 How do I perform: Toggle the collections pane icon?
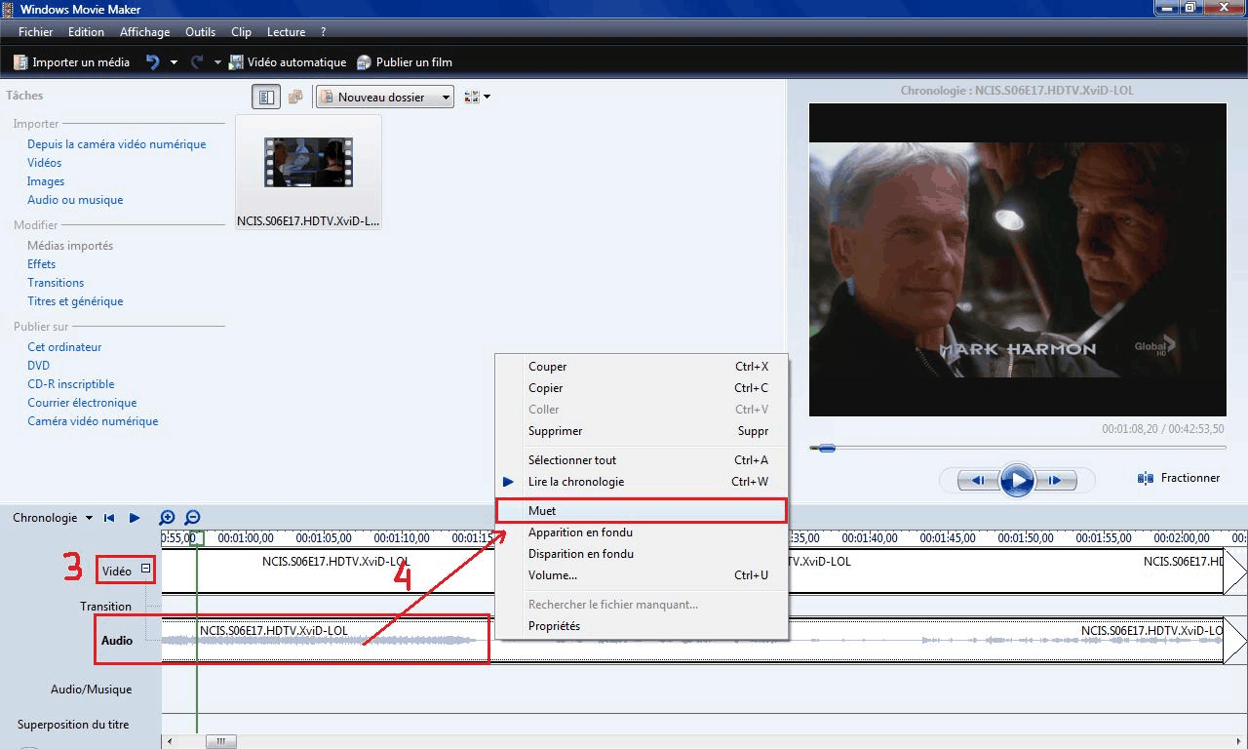(295, 97)
